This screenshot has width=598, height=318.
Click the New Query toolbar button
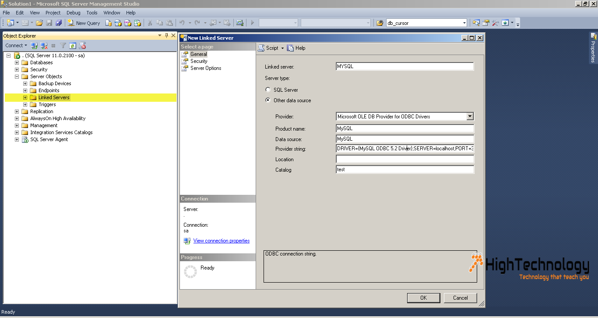[84, 23]
